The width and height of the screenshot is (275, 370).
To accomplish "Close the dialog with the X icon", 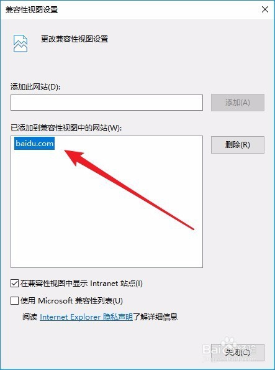I will click(265, 10).
